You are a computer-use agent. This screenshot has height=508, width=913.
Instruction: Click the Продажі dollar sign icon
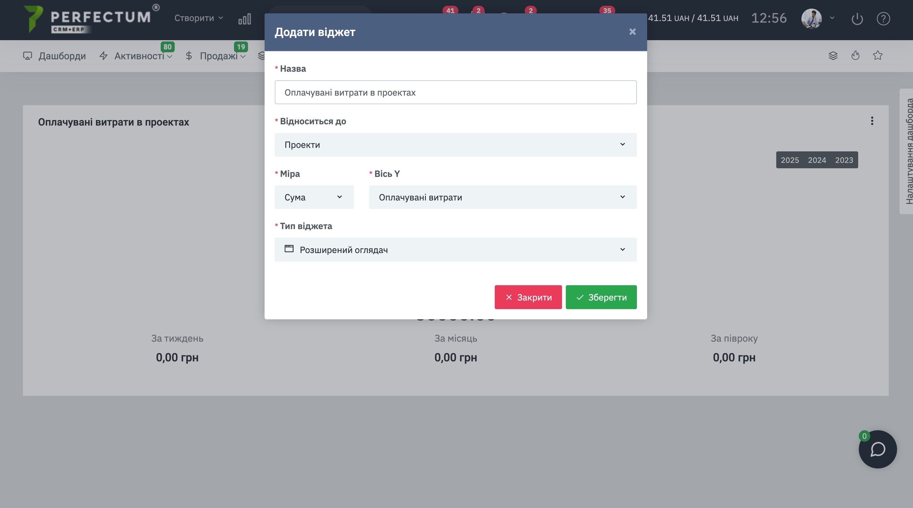189,56
